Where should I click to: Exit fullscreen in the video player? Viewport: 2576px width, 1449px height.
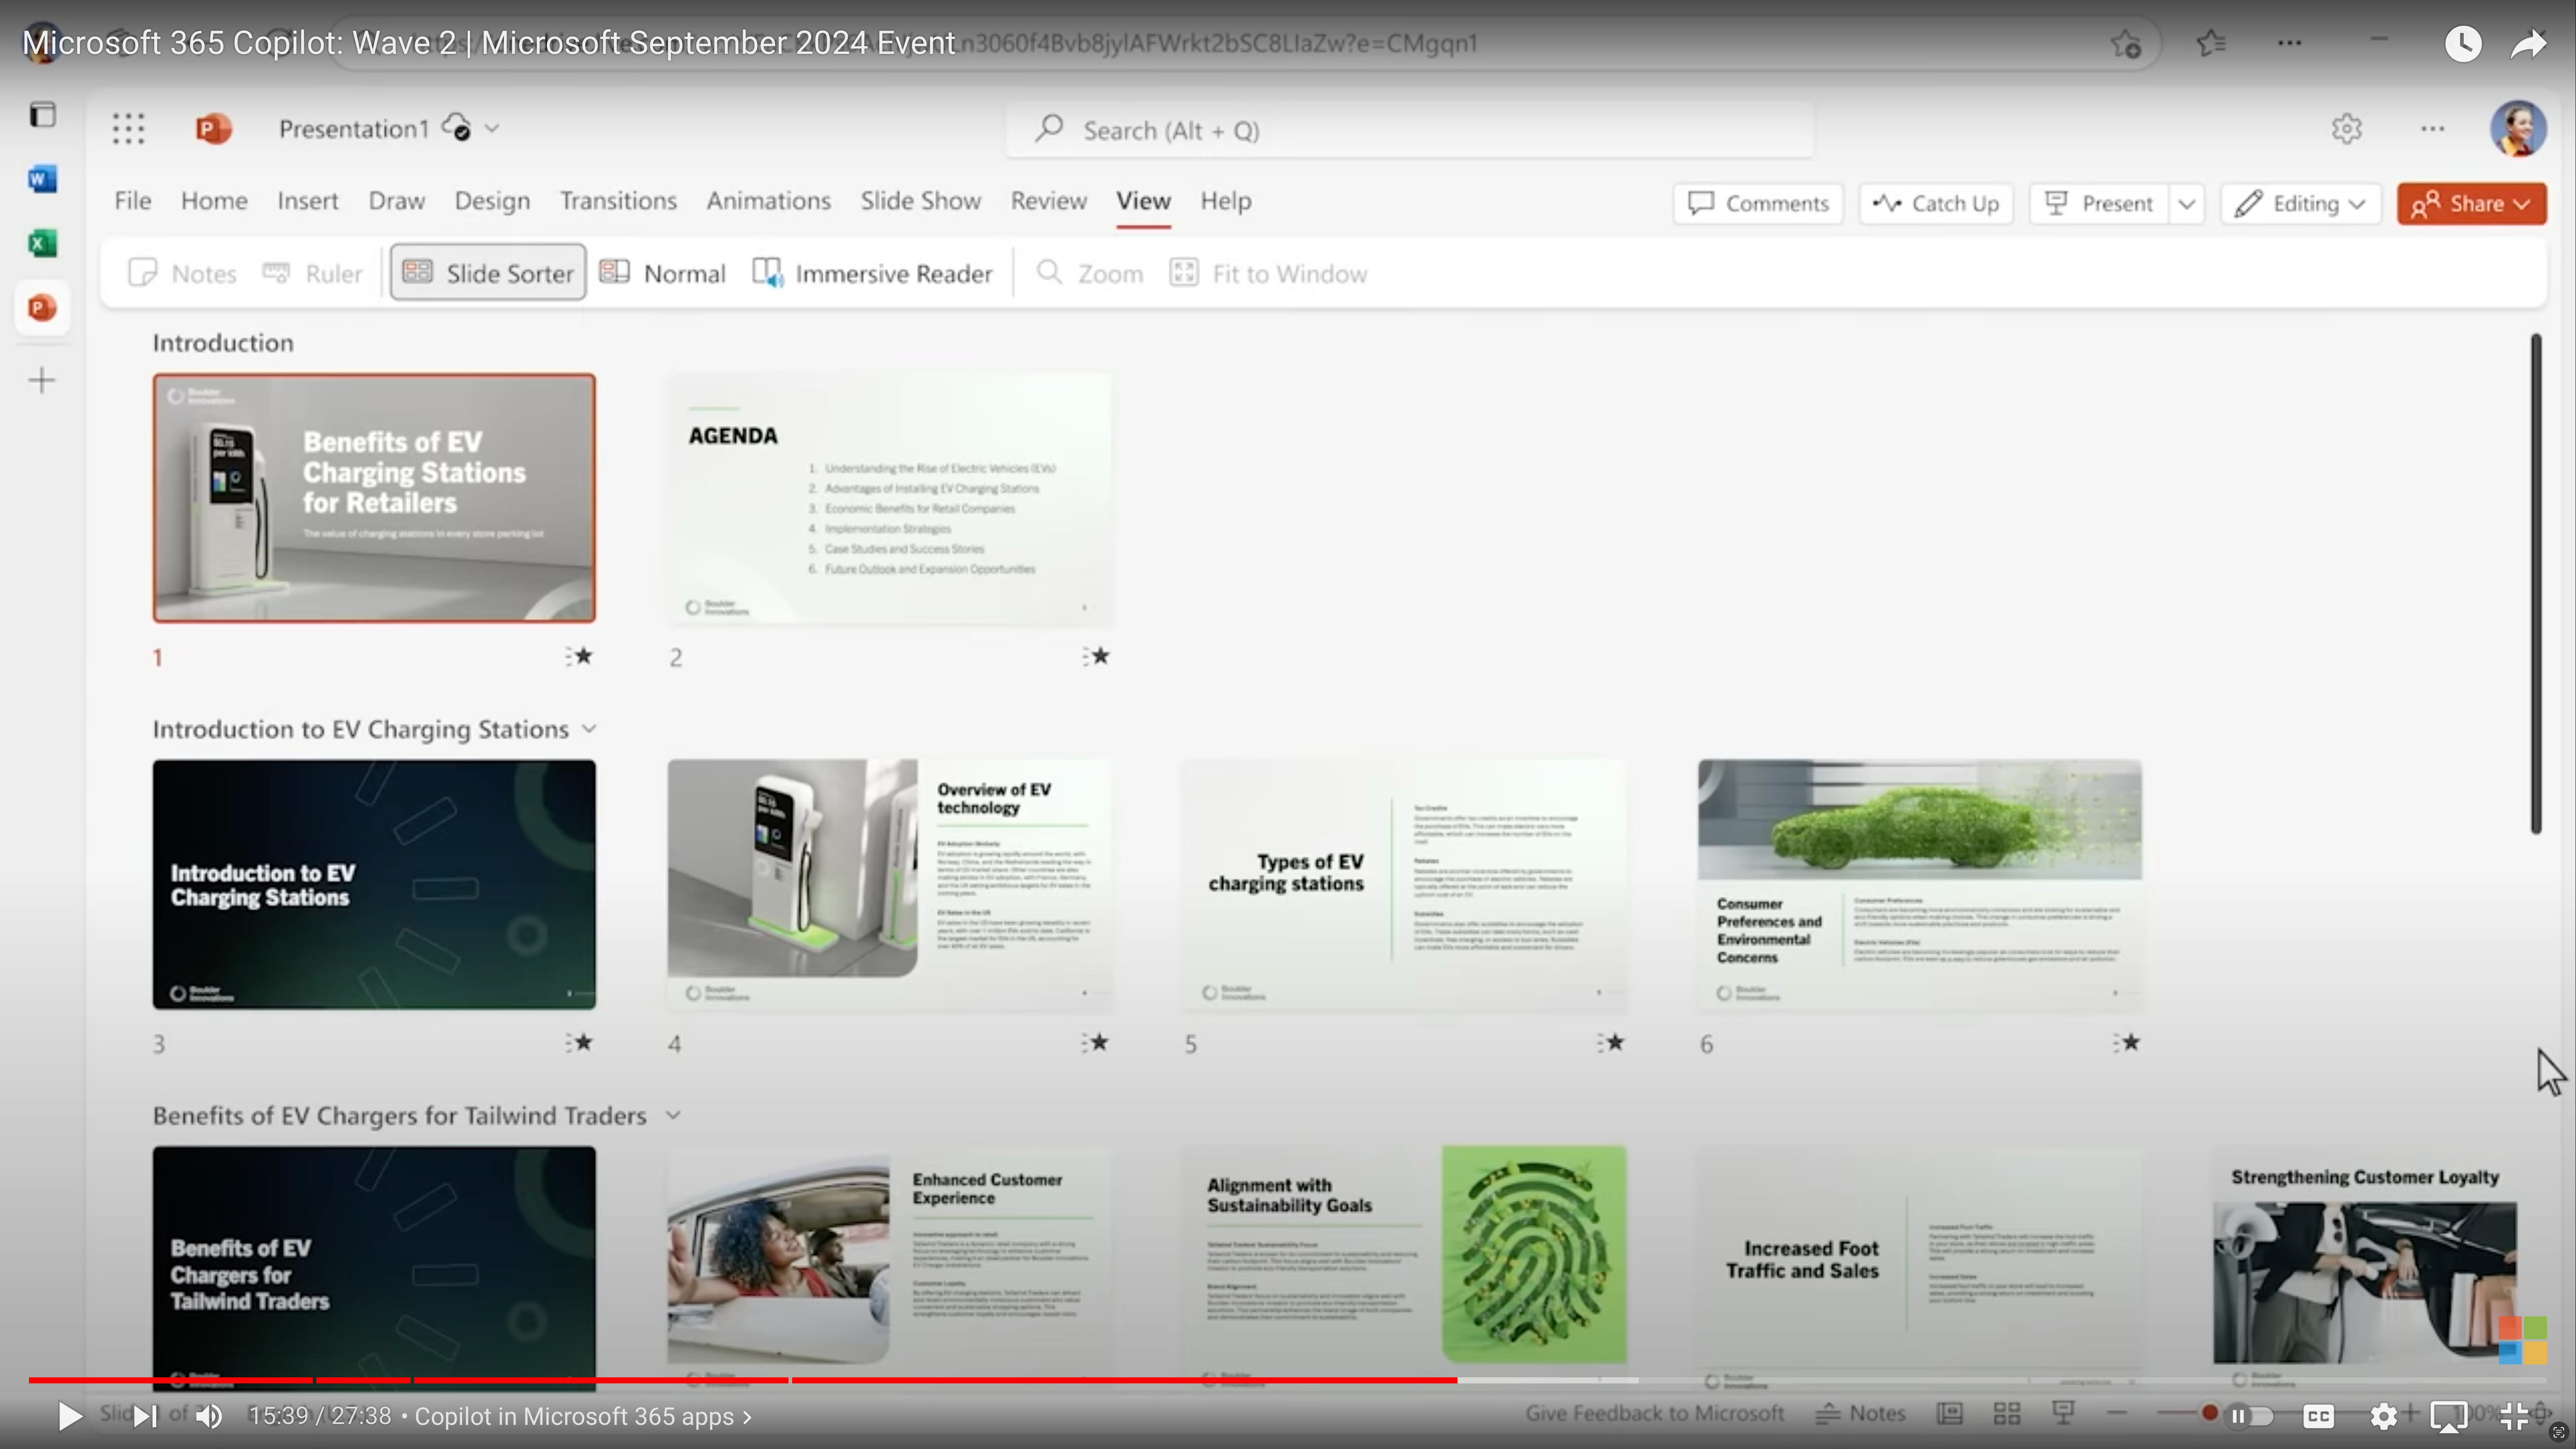(2514, 1416)
